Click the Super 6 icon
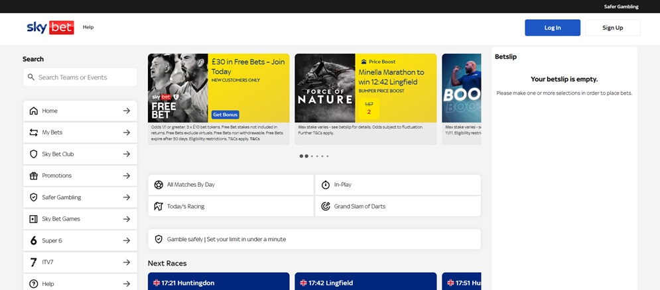 (x=34, y=240)
